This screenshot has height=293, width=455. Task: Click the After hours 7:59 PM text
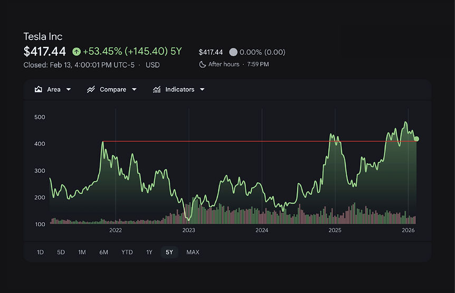click(x=239, y=64)
